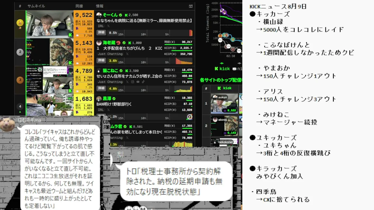Click the stream title ななちゃんを病院に送る
Viewport: 374px width, 210px height.
144,20
